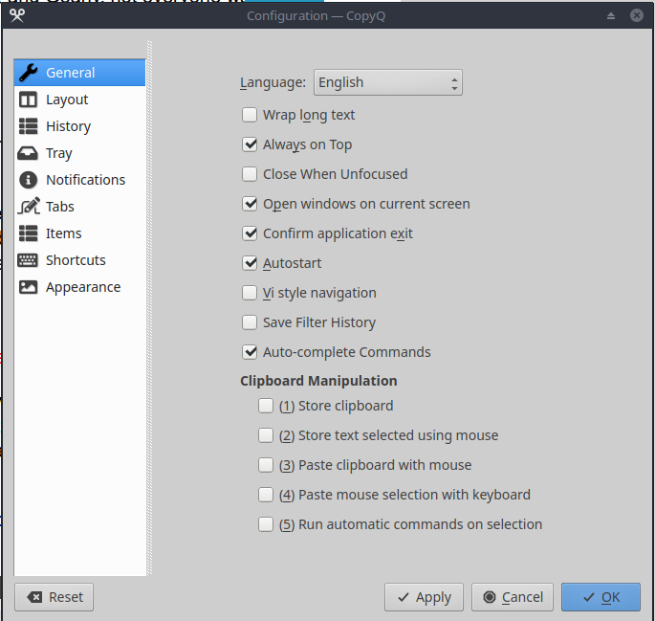The height and width of the screenshot is (621, 655).
Task: Click the Items grid icon
Action: 29,233
